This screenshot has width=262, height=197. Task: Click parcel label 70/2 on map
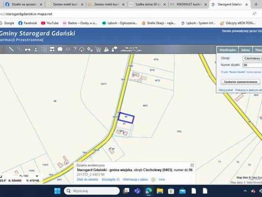179,131
